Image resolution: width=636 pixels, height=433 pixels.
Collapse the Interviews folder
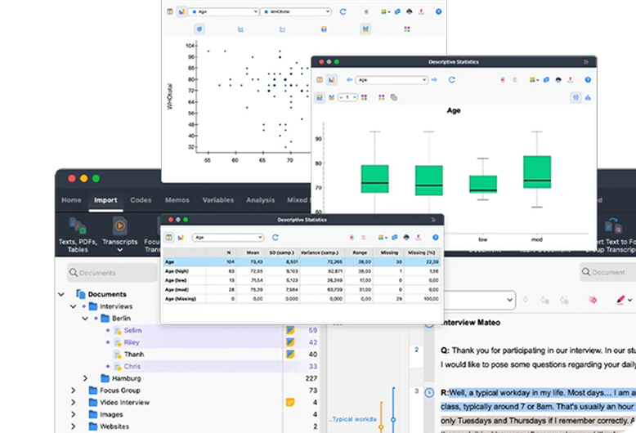(73, 306)
